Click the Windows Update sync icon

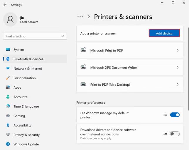pyautogui.click(x=8, y=144)
